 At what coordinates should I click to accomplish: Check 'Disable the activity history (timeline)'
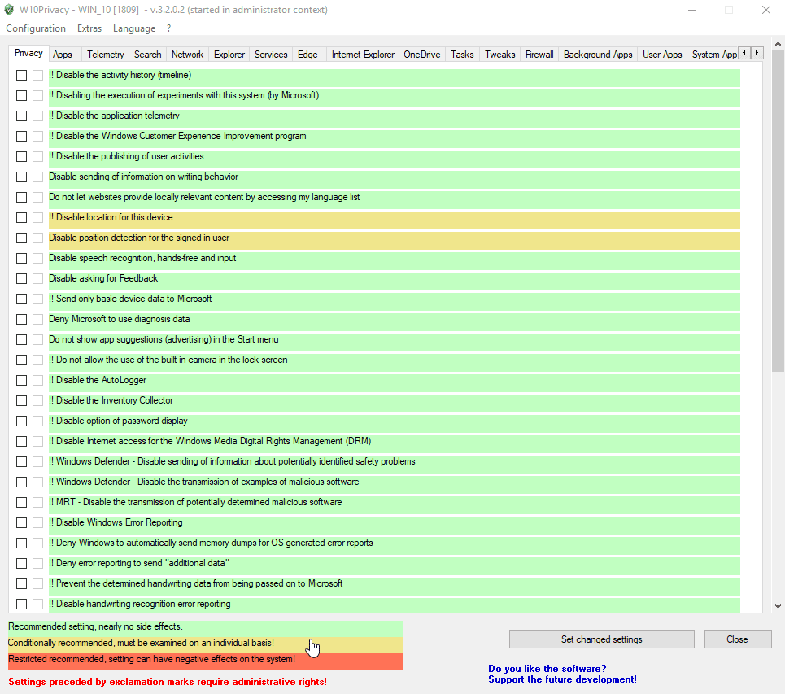21,75
